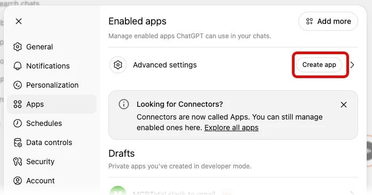Dismiss the Looking for Connectors notice
Image resolution: width=372 pixels, height=195 pixels.
coord(344,105)
